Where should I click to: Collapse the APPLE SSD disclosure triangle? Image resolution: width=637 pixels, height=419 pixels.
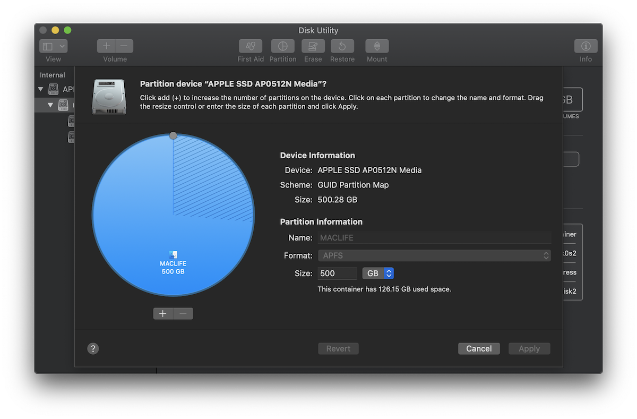point(41,89)
